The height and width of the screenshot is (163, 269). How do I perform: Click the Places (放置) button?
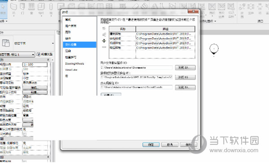[x=111, y=94]
